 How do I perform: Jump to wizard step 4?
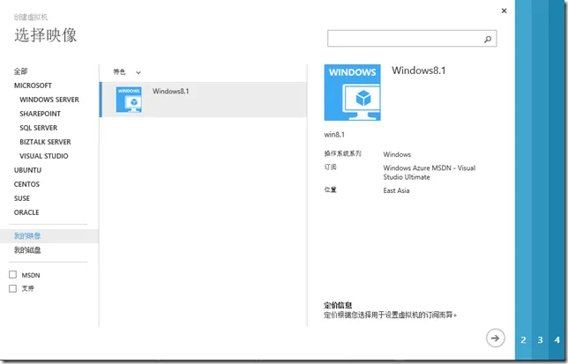pyautogui.click(x=557, y=339)
